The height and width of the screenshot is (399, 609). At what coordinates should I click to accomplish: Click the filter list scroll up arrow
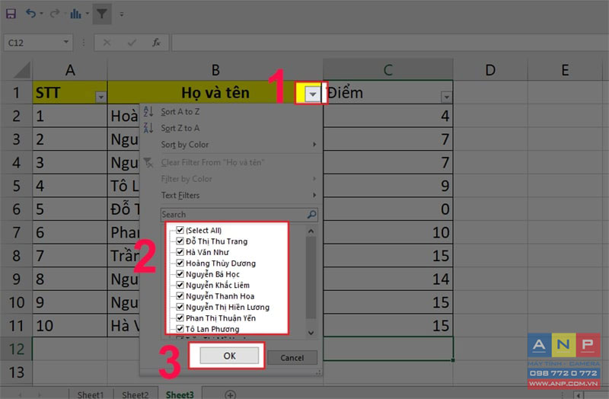[311, 231]
